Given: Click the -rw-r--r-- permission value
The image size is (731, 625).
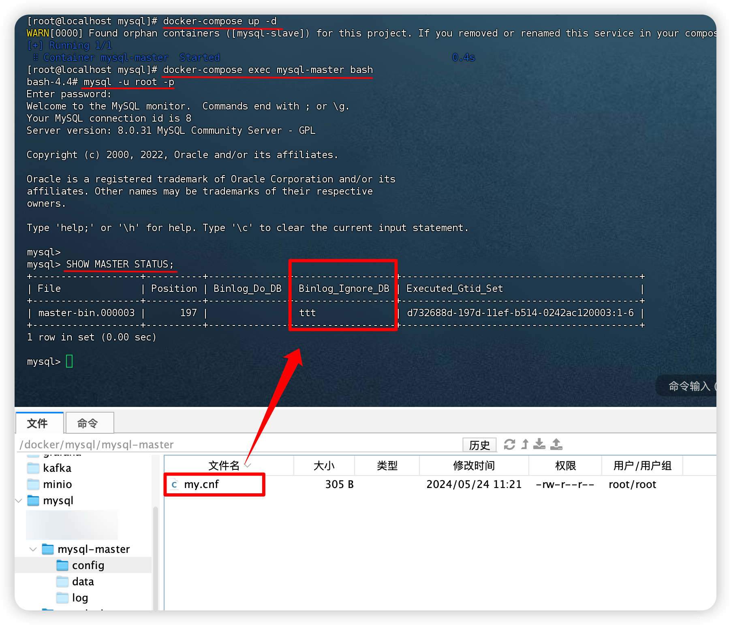Looking at the screenshot, I should click(565, 484).
